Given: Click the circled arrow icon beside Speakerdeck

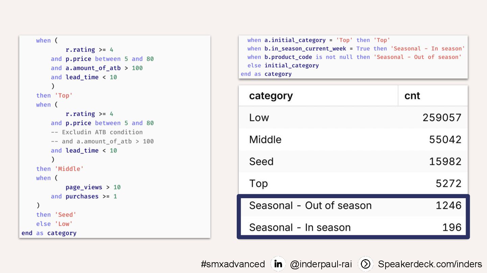Looking at the screenshot, I should [366, 264].
